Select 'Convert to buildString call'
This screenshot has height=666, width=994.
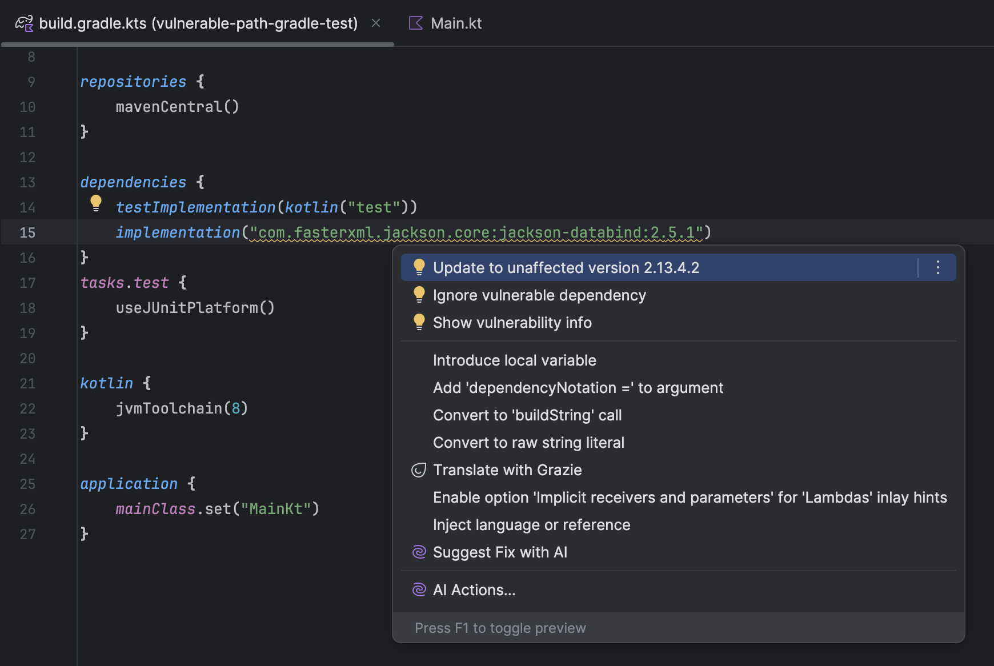[527, 415]
